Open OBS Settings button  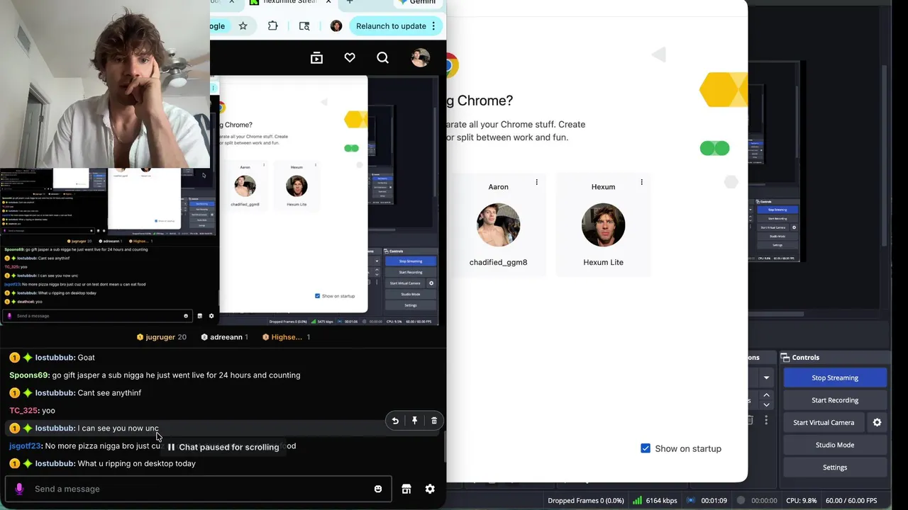click(x=835, y=467)
